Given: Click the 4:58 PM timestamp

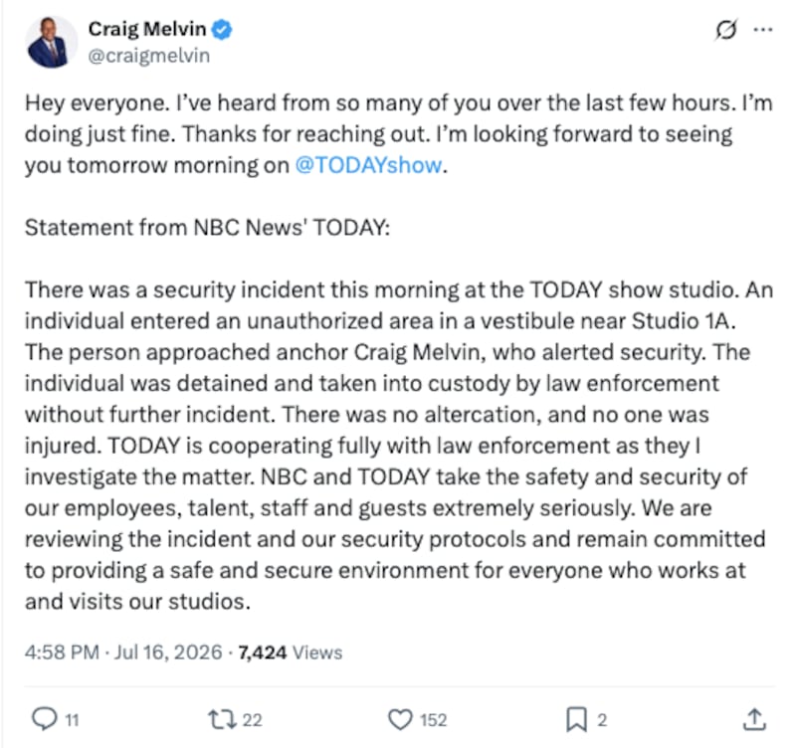Looking at the screenshot, I should coord(62,653).
